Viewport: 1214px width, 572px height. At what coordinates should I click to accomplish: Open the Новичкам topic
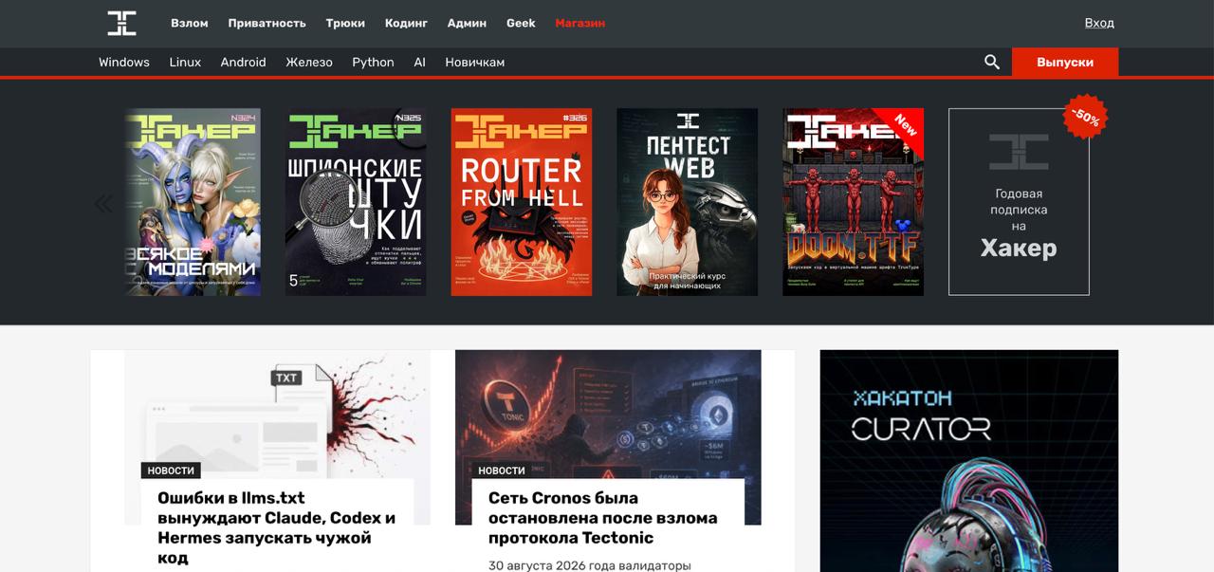click(x=474, y=62)
